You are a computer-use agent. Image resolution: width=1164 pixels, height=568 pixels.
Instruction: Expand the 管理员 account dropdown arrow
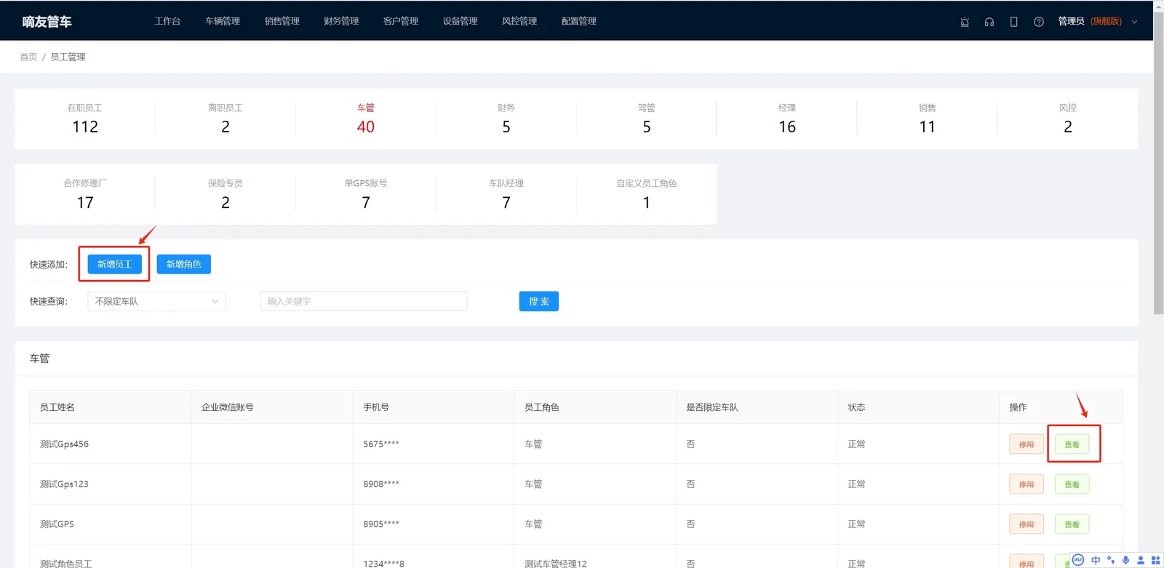(x=1134, y=22)
